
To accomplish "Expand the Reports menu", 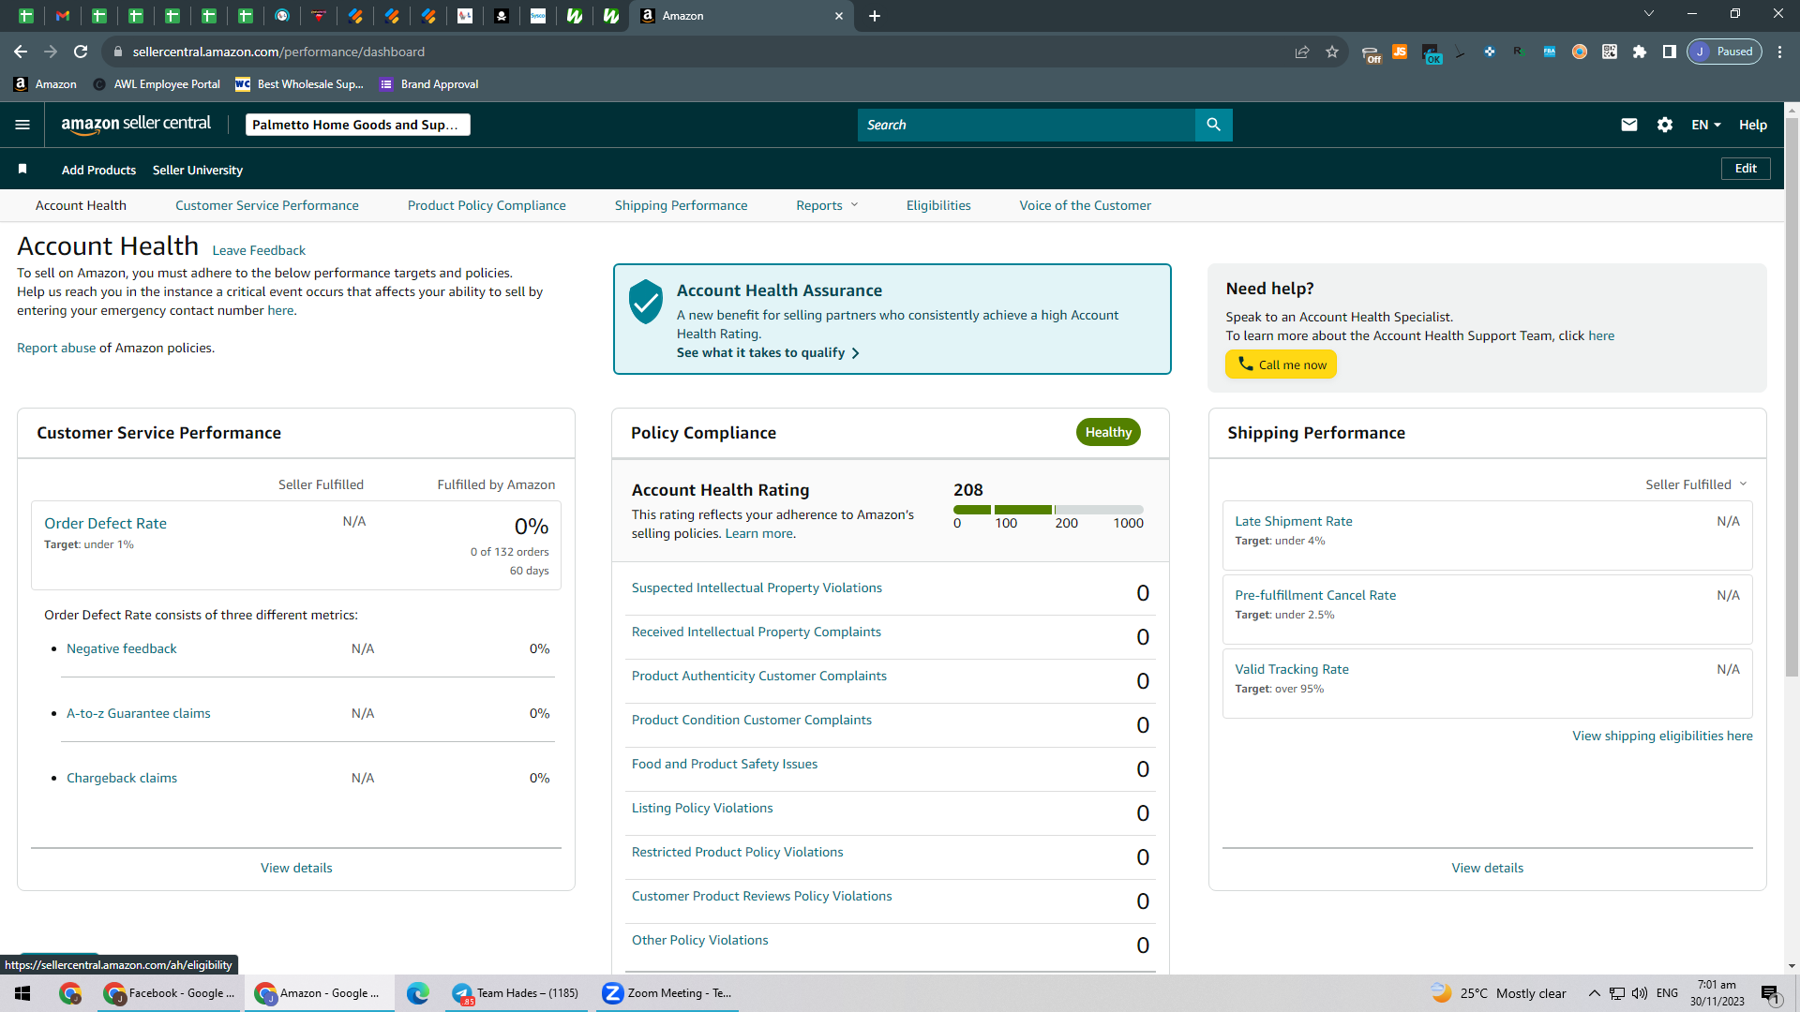I will pos(827,205).
